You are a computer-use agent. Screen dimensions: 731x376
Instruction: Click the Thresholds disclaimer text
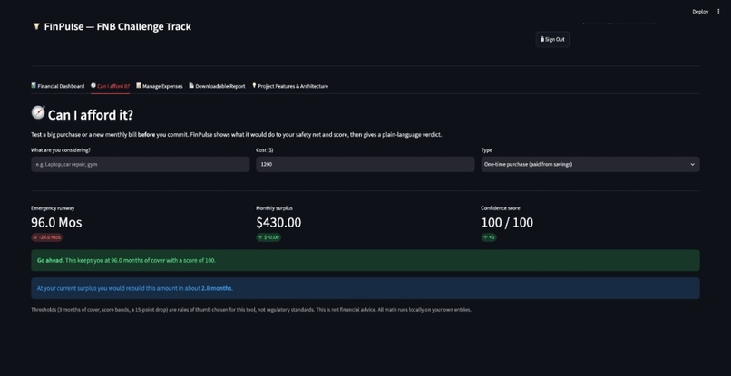(251, 309)
